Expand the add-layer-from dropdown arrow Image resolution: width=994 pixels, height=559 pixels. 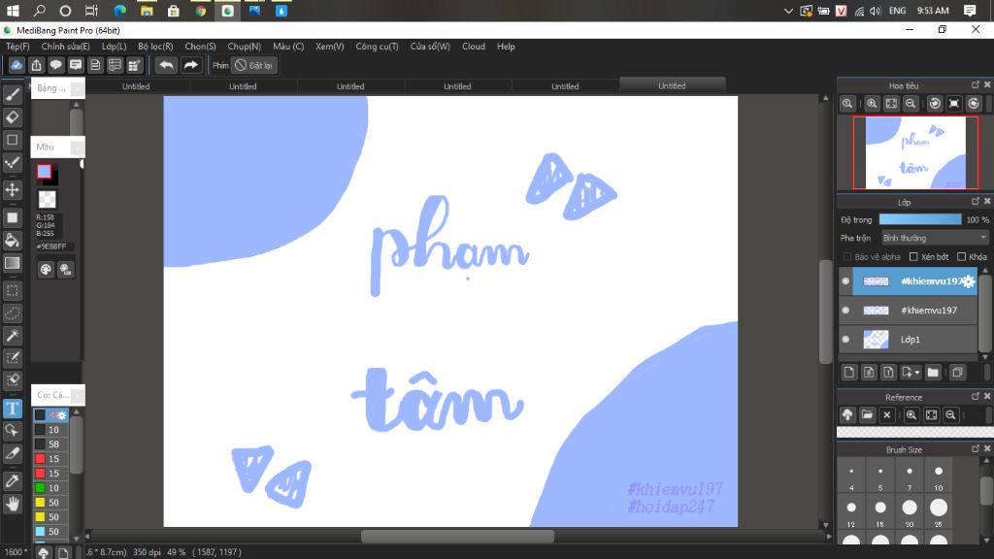(x=917, y=373)
